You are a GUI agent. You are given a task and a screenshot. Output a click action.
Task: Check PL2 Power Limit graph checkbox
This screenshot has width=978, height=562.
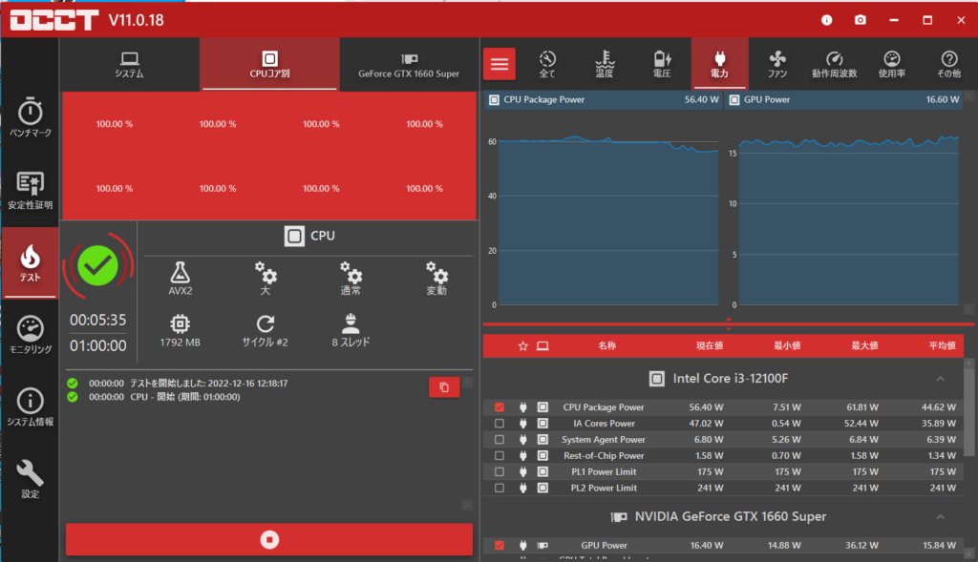[x=499, y=488]
